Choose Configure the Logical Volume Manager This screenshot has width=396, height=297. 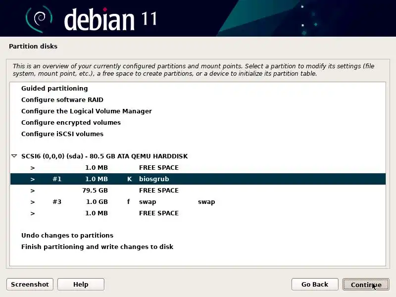tap(198, 111)
